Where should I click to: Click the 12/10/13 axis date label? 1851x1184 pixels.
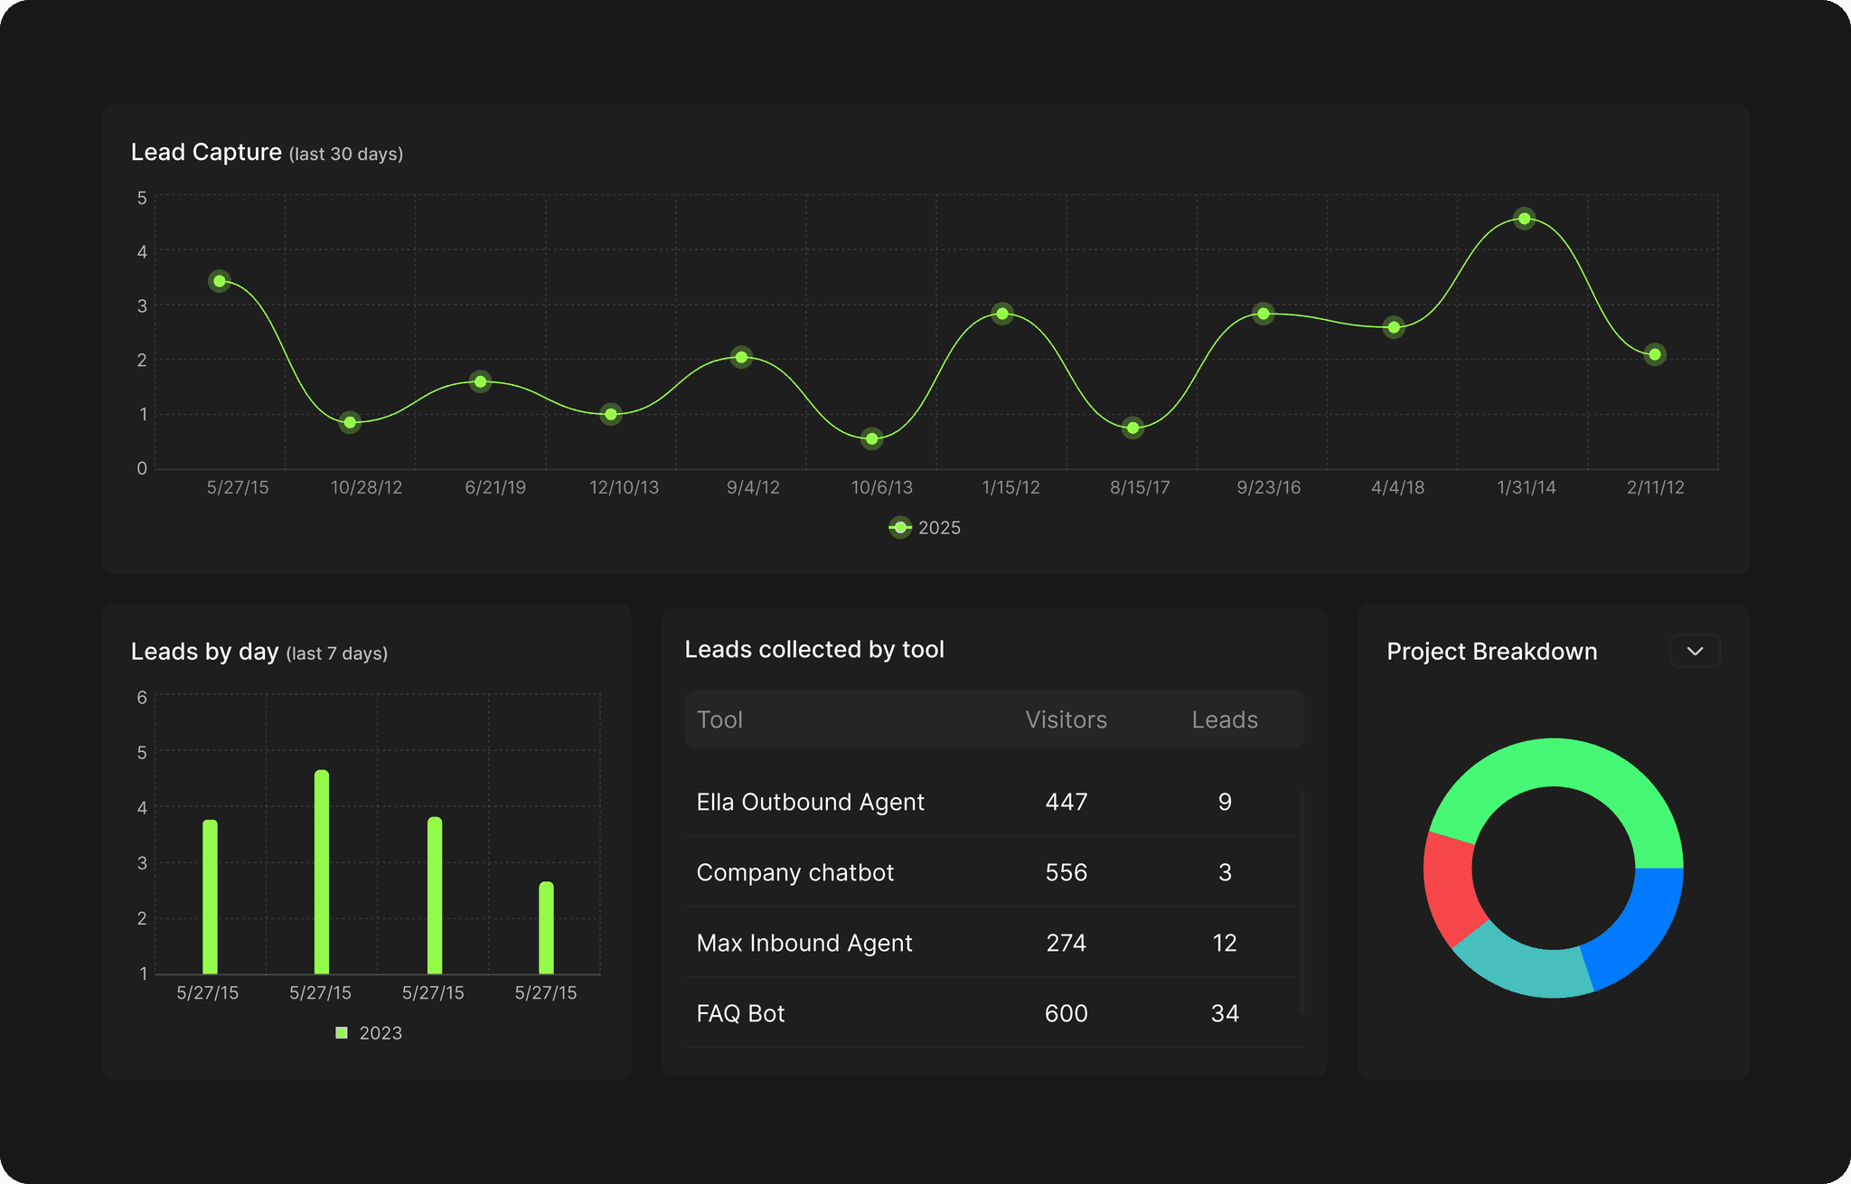(x=625, y=487)
